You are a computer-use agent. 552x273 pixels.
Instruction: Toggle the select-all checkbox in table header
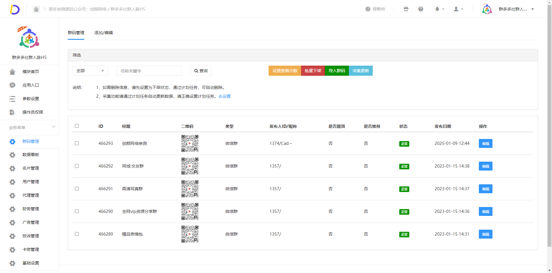(77, 126)
